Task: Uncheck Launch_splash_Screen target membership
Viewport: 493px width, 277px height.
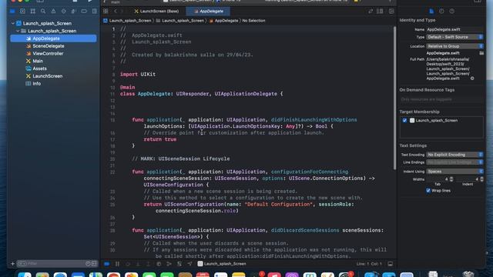Action: coord(404,120)
